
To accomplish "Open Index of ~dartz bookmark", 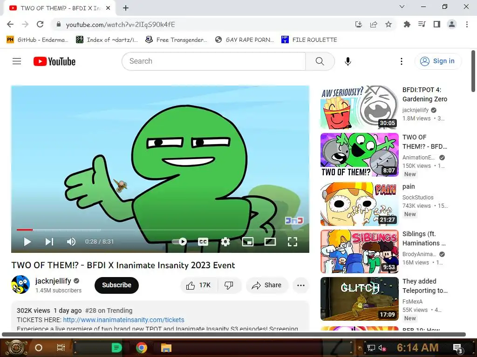I will (x=107, y=40).
